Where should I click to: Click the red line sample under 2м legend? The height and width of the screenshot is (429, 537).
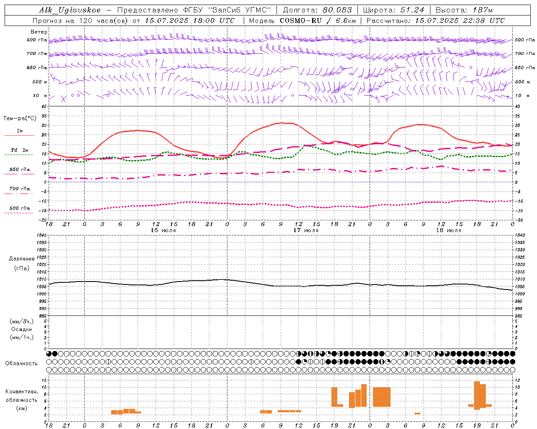click(20, 135)
